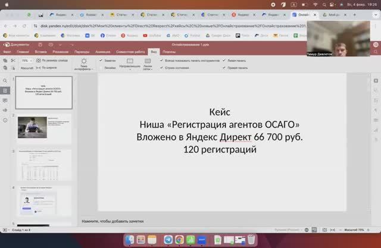This screenshot has height=248, width=381.
Task: Open the interface theme sun icon
Action: coord(84,64)
